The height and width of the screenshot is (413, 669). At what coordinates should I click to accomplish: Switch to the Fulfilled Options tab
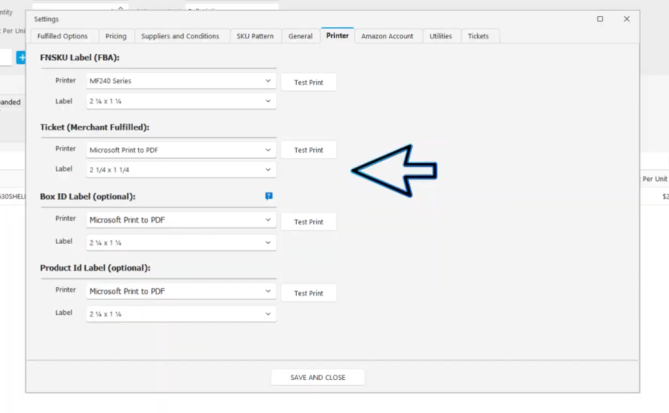pos(62,36)
